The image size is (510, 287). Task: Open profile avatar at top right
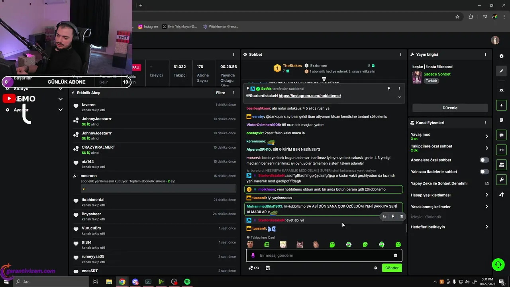(495, 40)
